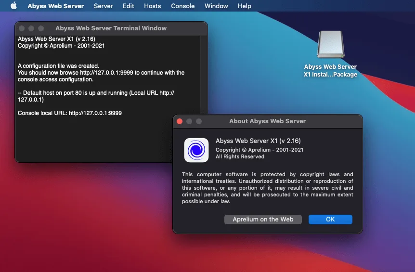The height and width of the screenshot is (272, 415).
Task: Click 'Abyss Web Server X1 (v 2.16)' in About dialog
Action: (x=258, y=141)
